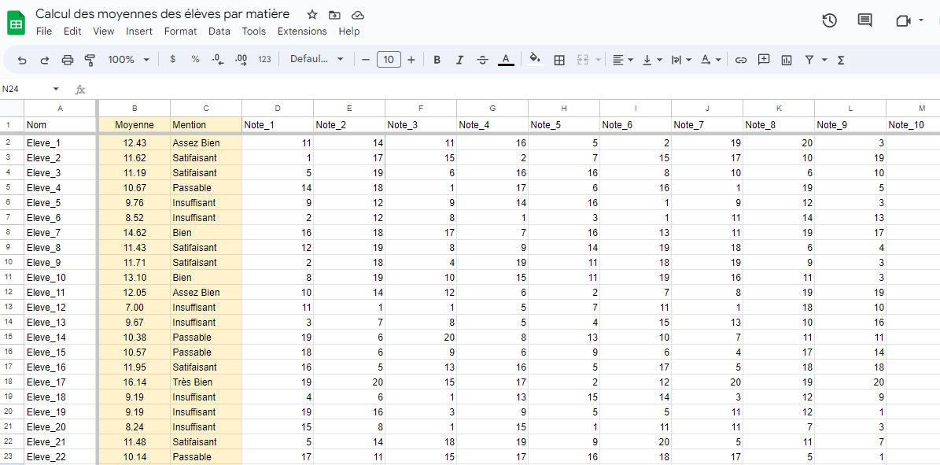
Task: Open the text color picker
Action: click(506, 59)
